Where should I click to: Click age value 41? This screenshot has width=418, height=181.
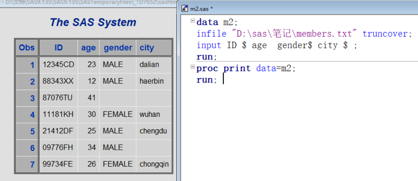91,98
